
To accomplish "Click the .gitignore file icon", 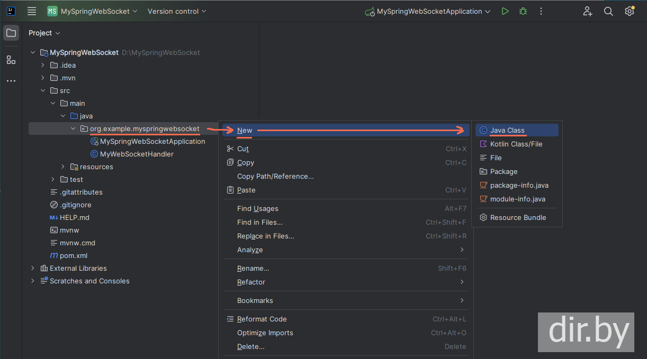I will (x=54, y=205).
